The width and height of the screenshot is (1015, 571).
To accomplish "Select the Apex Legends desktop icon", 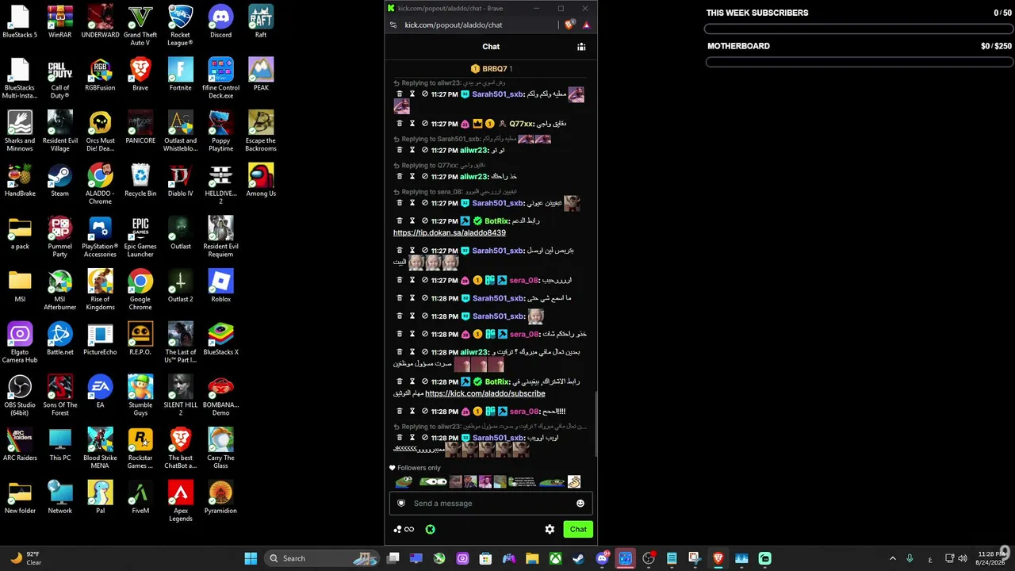I will coord(181,502).
